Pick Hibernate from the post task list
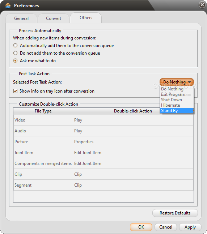This screenshot has width=207, height=234. pos(177,105)
